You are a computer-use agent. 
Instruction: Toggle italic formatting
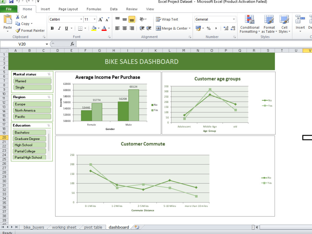[x=59, y=28]
